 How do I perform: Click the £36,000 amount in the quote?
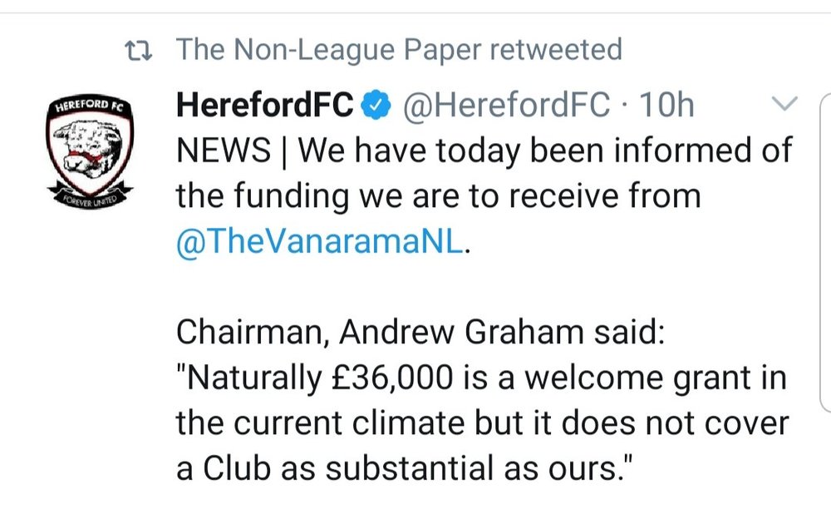393,378
